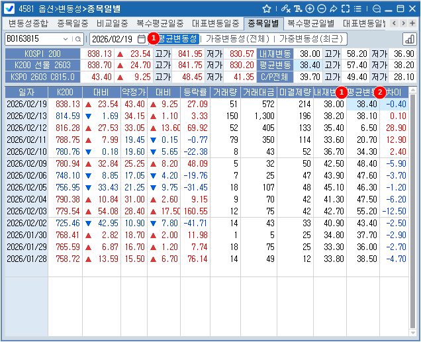Click the zoom in plus icon
This screenshot has height=342, width=421.
tap(310, 9)
